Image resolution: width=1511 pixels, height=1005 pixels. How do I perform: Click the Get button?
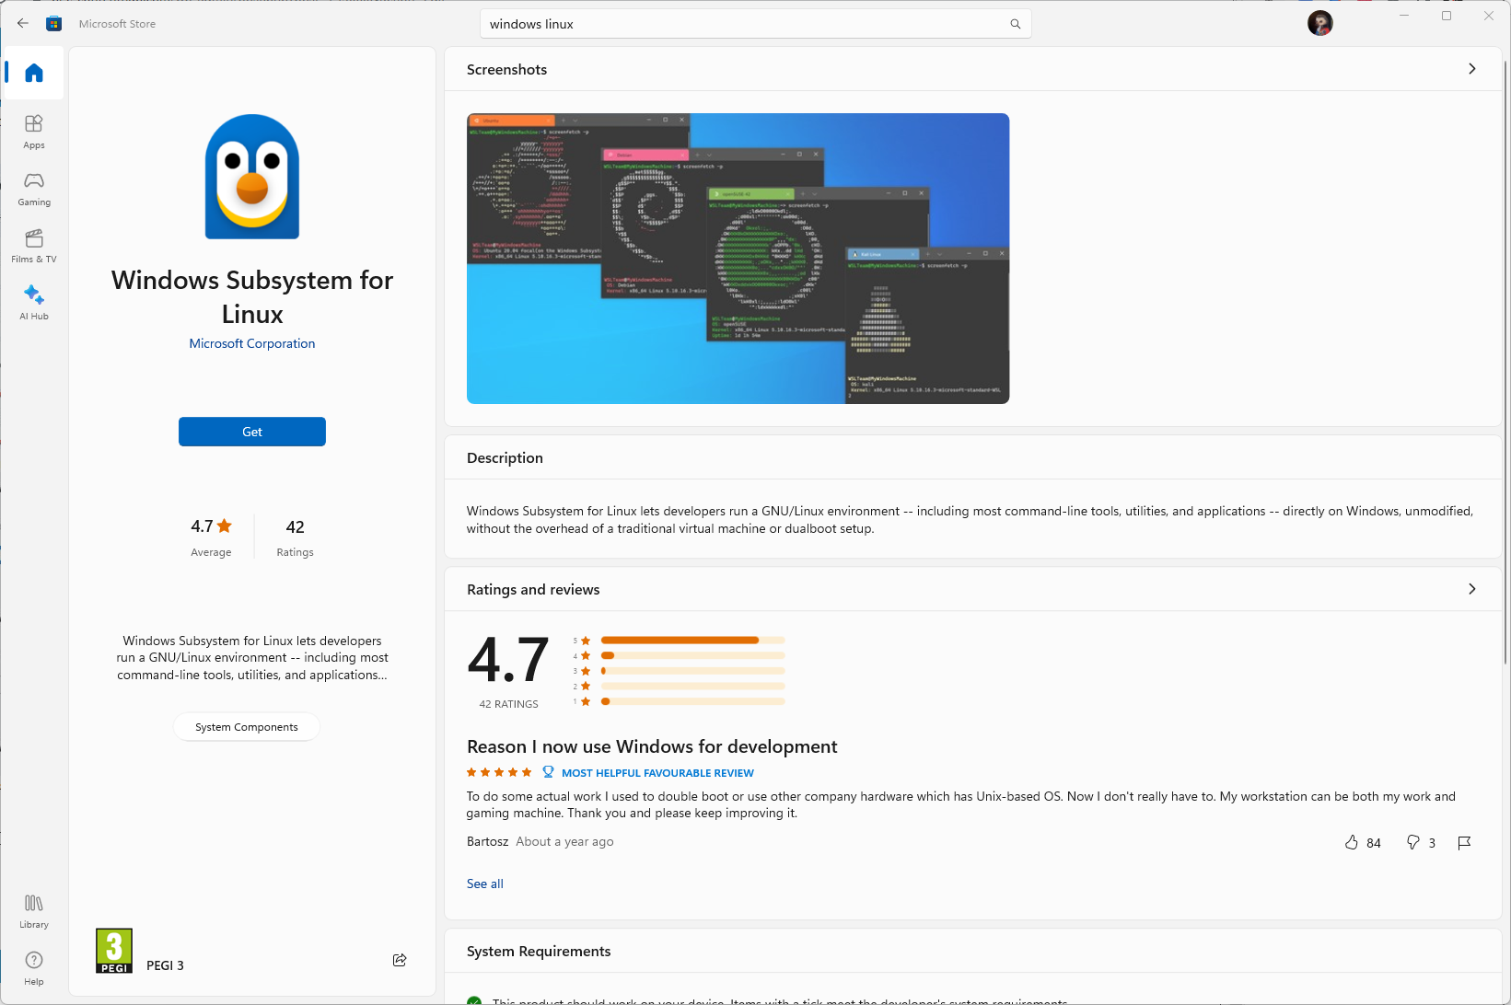(252, 432)
